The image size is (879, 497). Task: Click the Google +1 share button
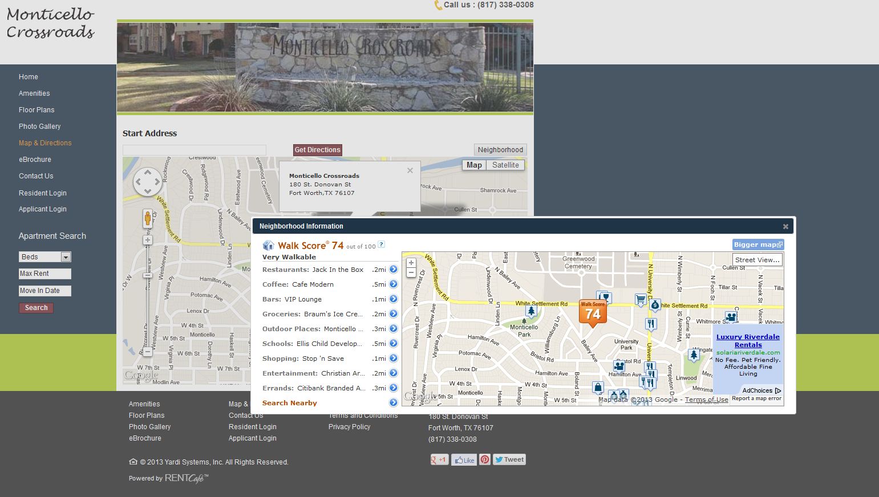[x=440, y=460]
